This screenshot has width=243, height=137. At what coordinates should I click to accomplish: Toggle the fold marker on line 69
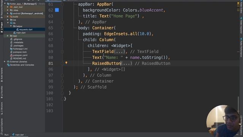click(x=62, y=52)
